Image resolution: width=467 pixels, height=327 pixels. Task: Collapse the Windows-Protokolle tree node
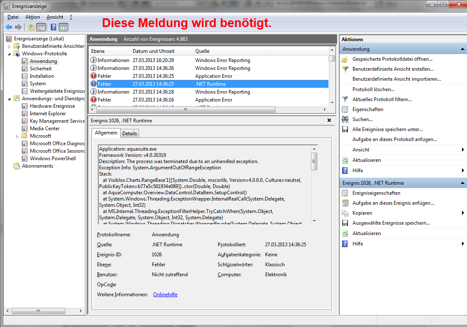(x=9, y=54)
